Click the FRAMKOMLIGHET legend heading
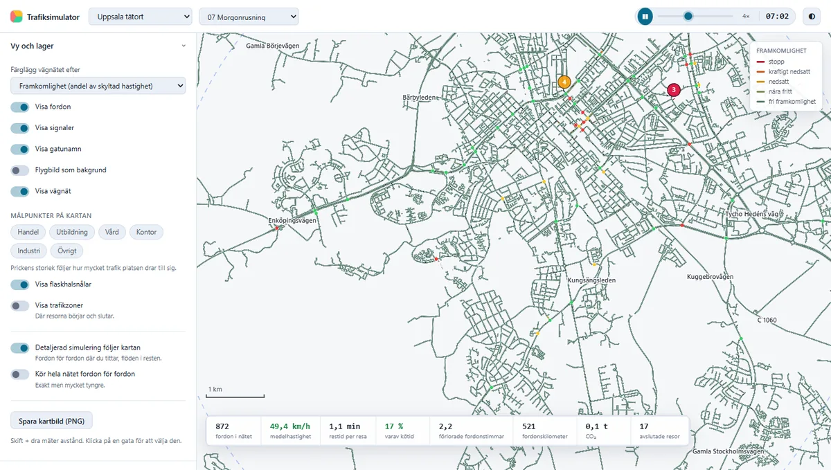 point(783,51)
